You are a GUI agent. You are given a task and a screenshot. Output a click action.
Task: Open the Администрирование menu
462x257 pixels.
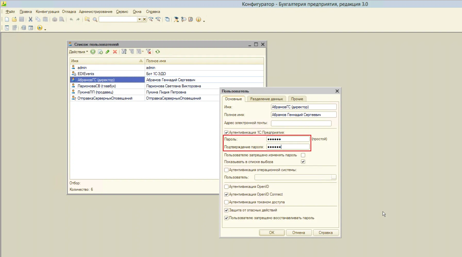(96, 12)
